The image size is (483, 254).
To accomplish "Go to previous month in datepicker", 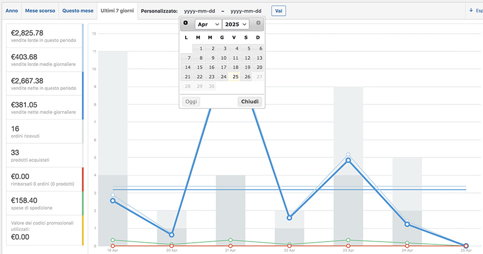I will coord(186,23).
